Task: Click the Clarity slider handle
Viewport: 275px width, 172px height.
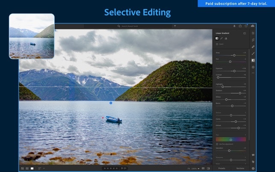Action: tap(236, 122)
